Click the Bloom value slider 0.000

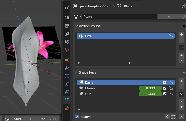click(150, 88)
